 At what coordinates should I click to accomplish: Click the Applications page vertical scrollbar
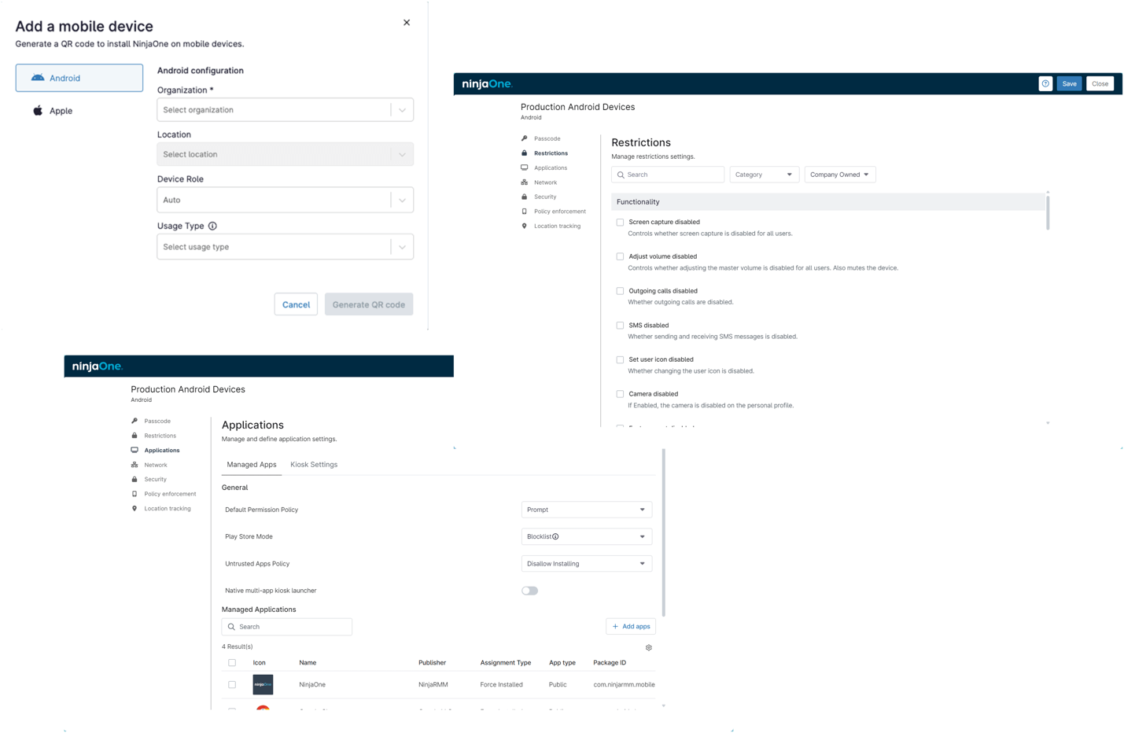(x=664, y=532)
